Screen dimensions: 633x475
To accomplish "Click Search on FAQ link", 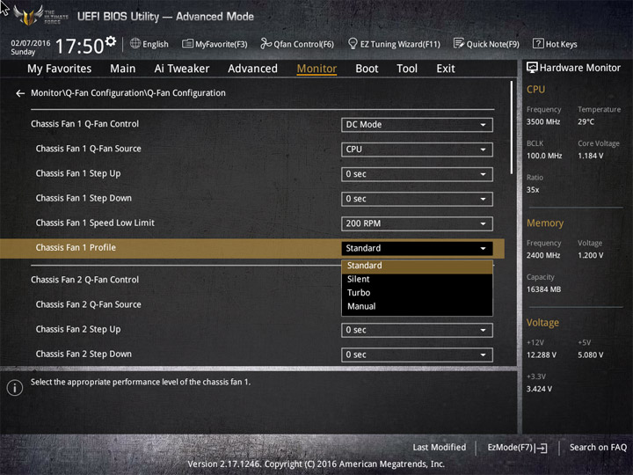I will tap(598, 448).
